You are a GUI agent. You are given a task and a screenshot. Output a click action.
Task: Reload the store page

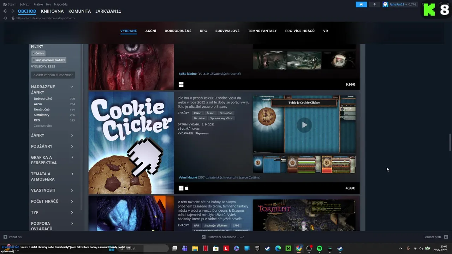click(x=5, y=18)
